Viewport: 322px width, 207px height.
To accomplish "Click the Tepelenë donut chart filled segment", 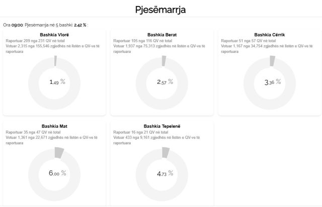I will [165, 152].
